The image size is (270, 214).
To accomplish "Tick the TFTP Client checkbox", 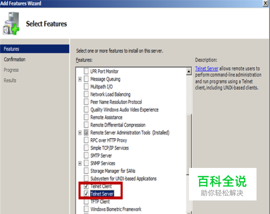I will (86, 202).
